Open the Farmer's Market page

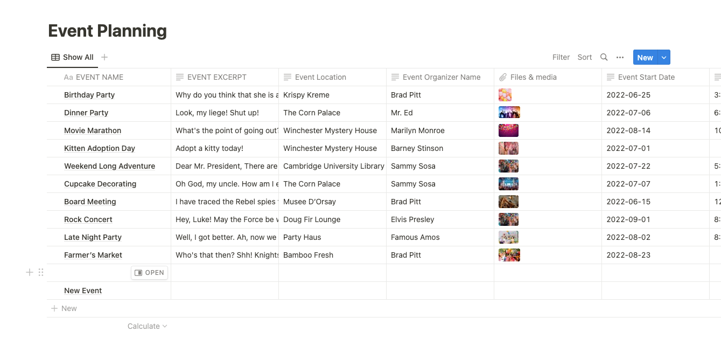click(93, 255)
